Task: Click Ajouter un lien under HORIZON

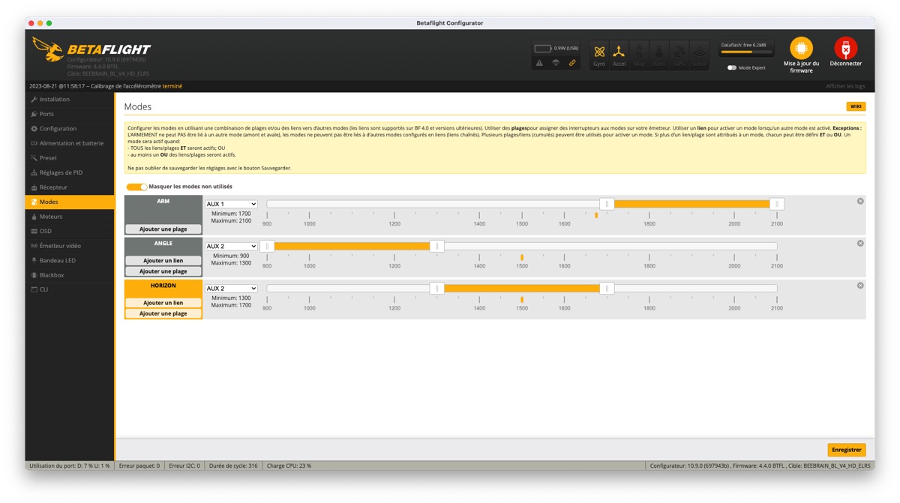Action: click(163, 303)
